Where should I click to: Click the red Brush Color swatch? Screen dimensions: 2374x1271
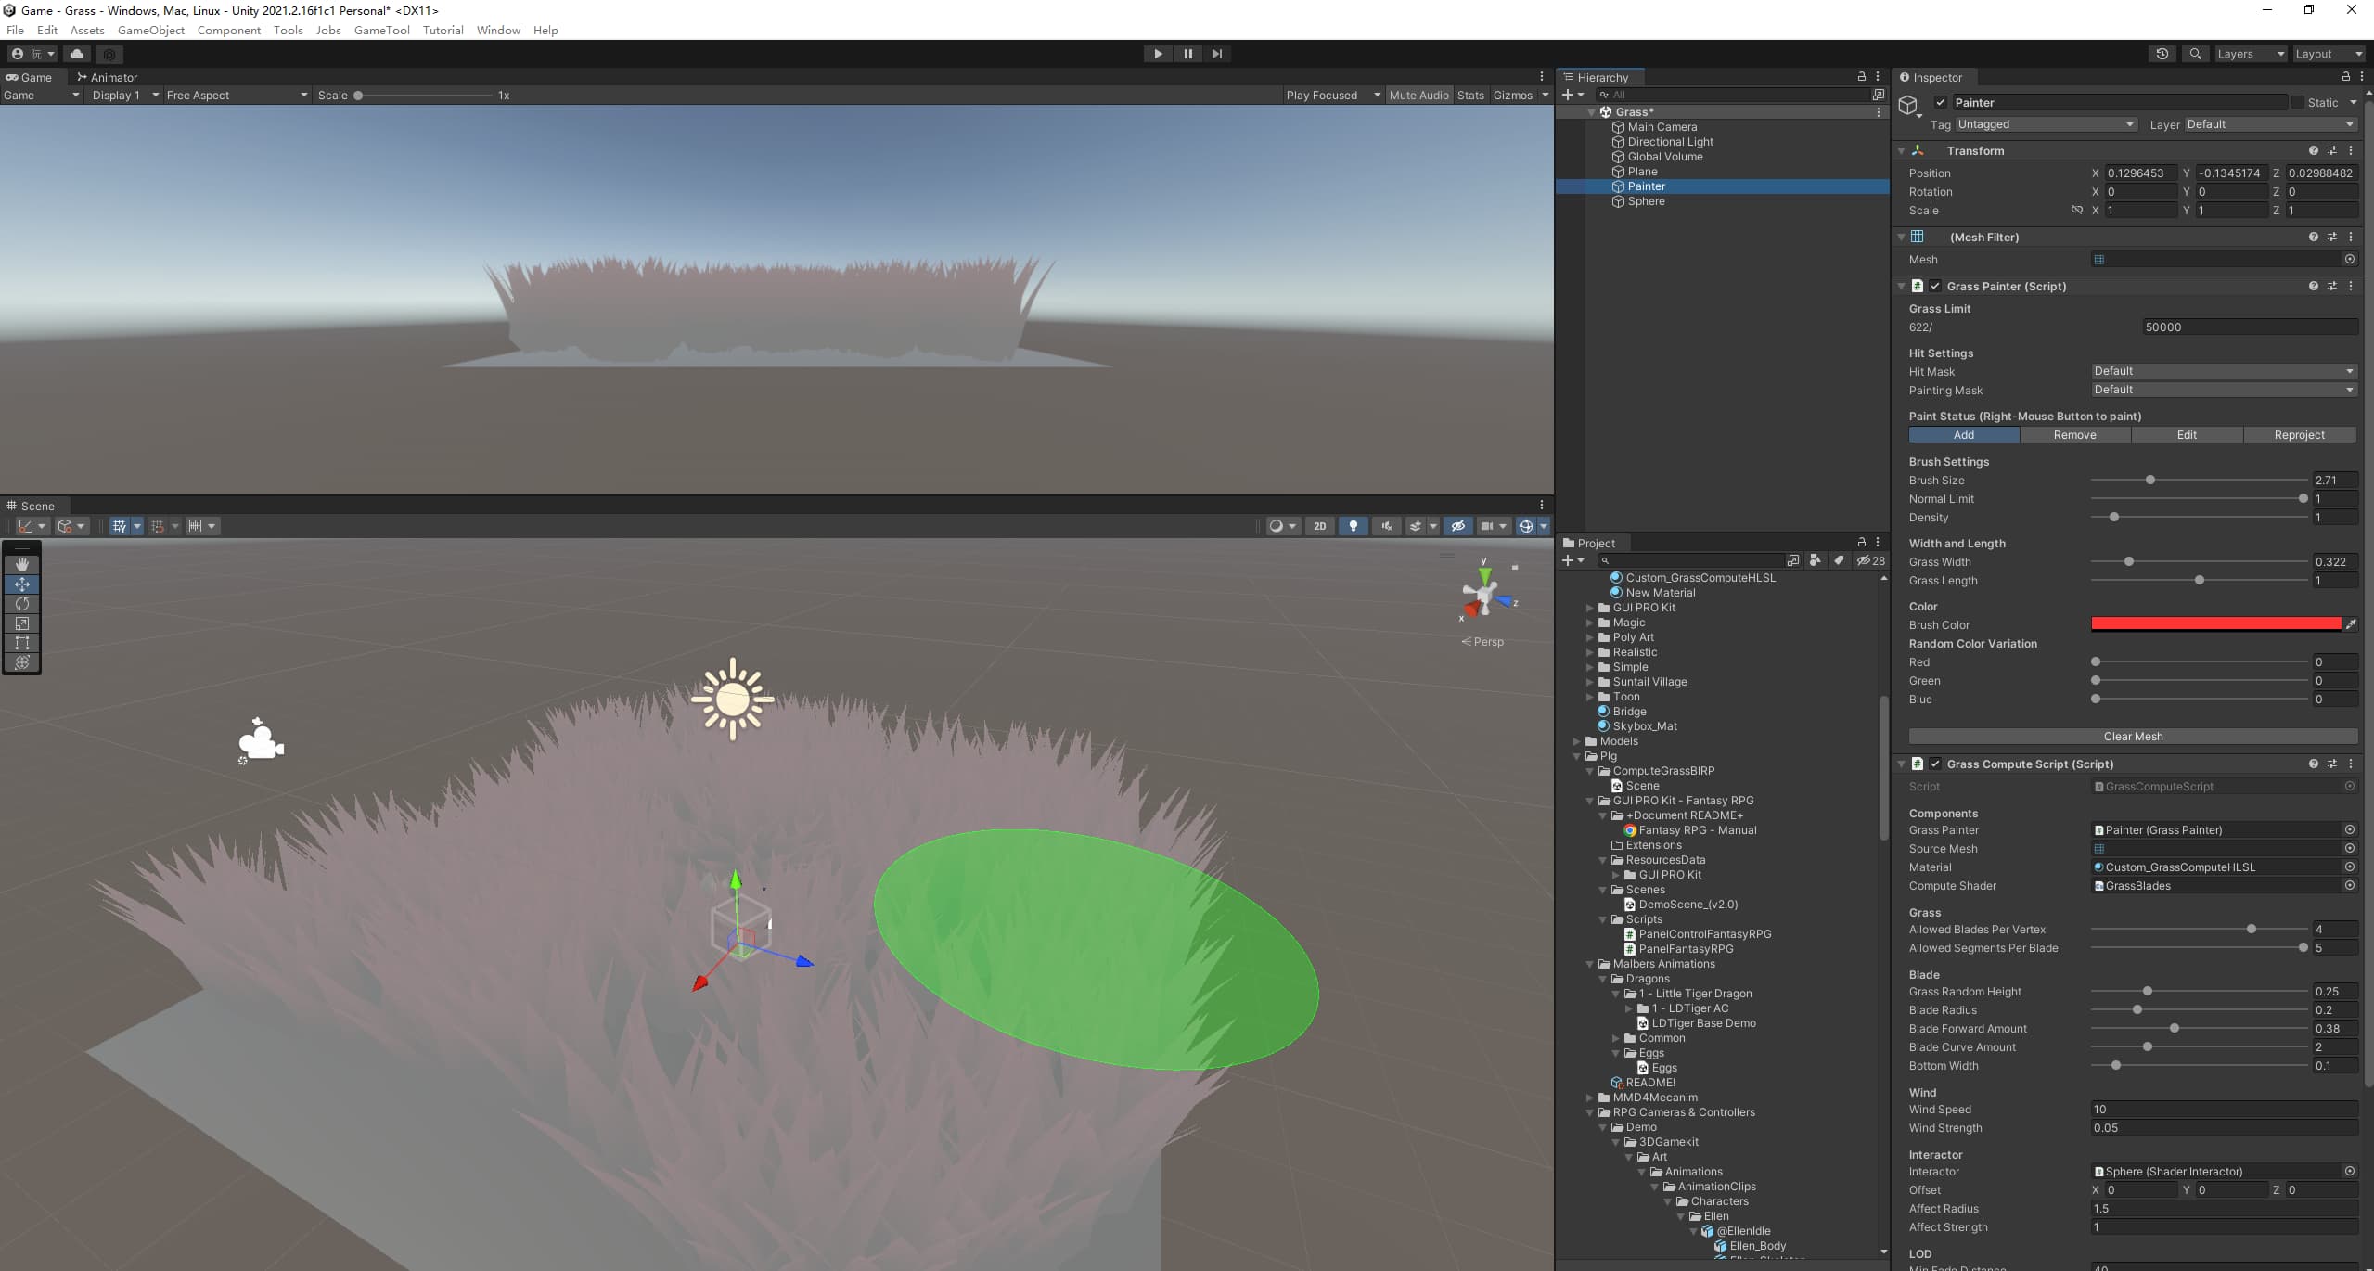[2215, 624]
